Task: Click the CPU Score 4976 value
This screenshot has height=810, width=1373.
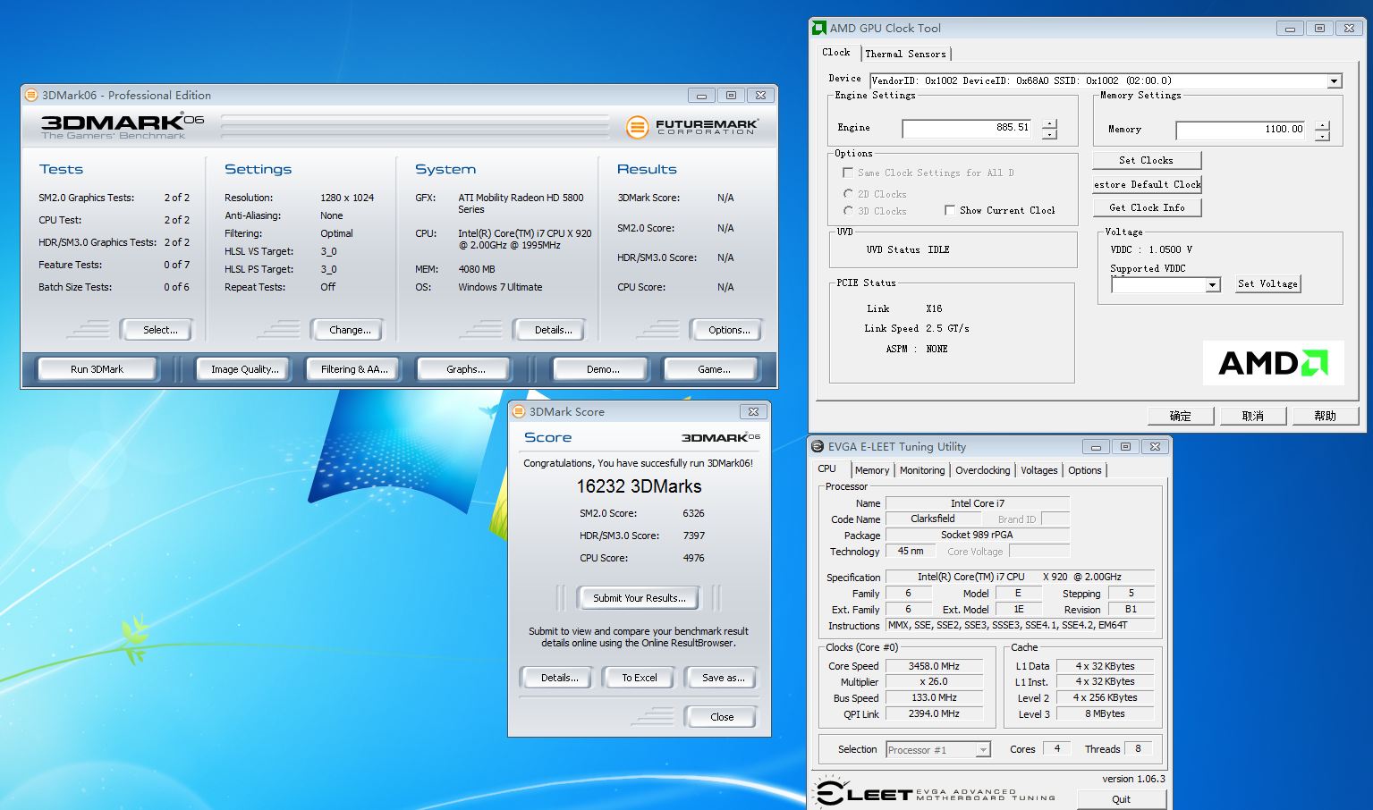Action: click(x=693, y=558)
